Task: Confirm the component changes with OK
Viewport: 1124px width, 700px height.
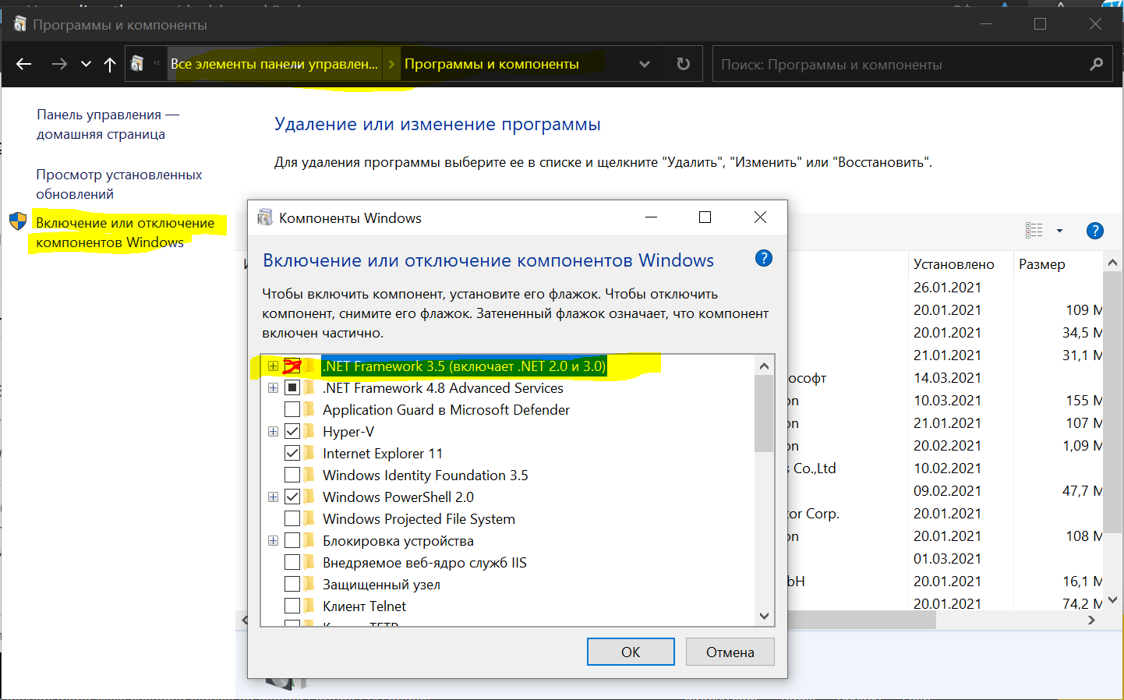Action: coord(631,652)
